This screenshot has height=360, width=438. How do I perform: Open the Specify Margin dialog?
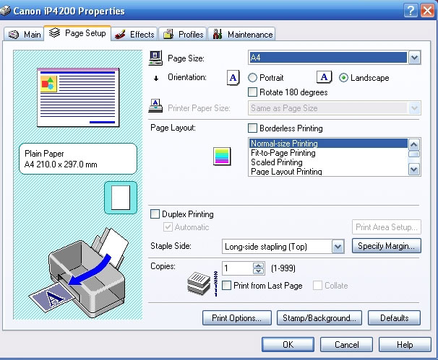coord(387,246)
